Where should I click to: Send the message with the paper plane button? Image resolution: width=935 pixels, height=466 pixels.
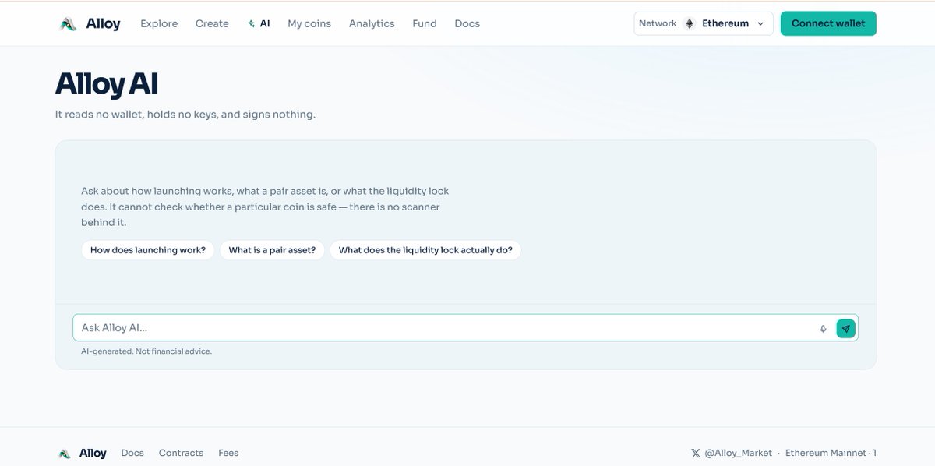click(x=846, y=329)
